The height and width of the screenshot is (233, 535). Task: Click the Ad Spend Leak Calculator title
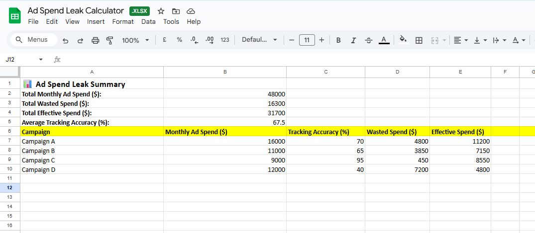coord(76,10)
